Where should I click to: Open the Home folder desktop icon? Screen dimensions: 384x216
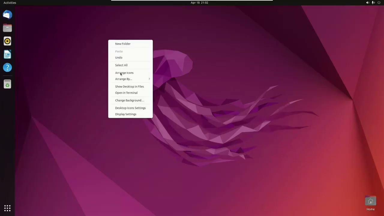click(x=370, y=203)
